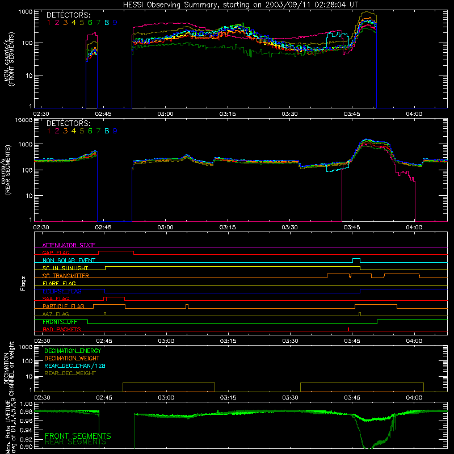Click the SC IN SUNLIGHT label

[65, 268]
